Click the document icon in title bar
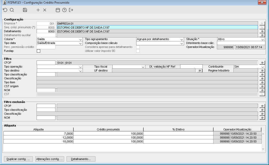 coord(4,2)
